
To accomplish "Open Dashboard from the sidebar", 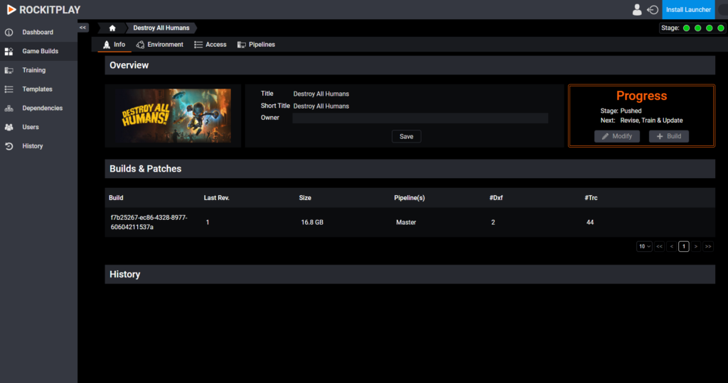I will (x=38, y=33).
